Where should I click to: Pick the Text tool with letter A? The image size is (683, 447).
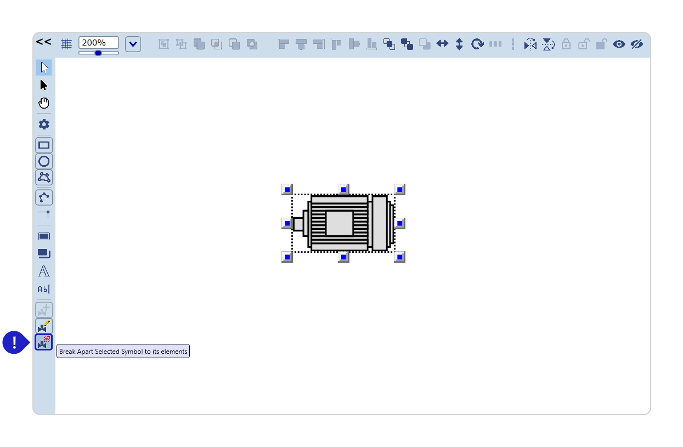click(x=44, y=271)
